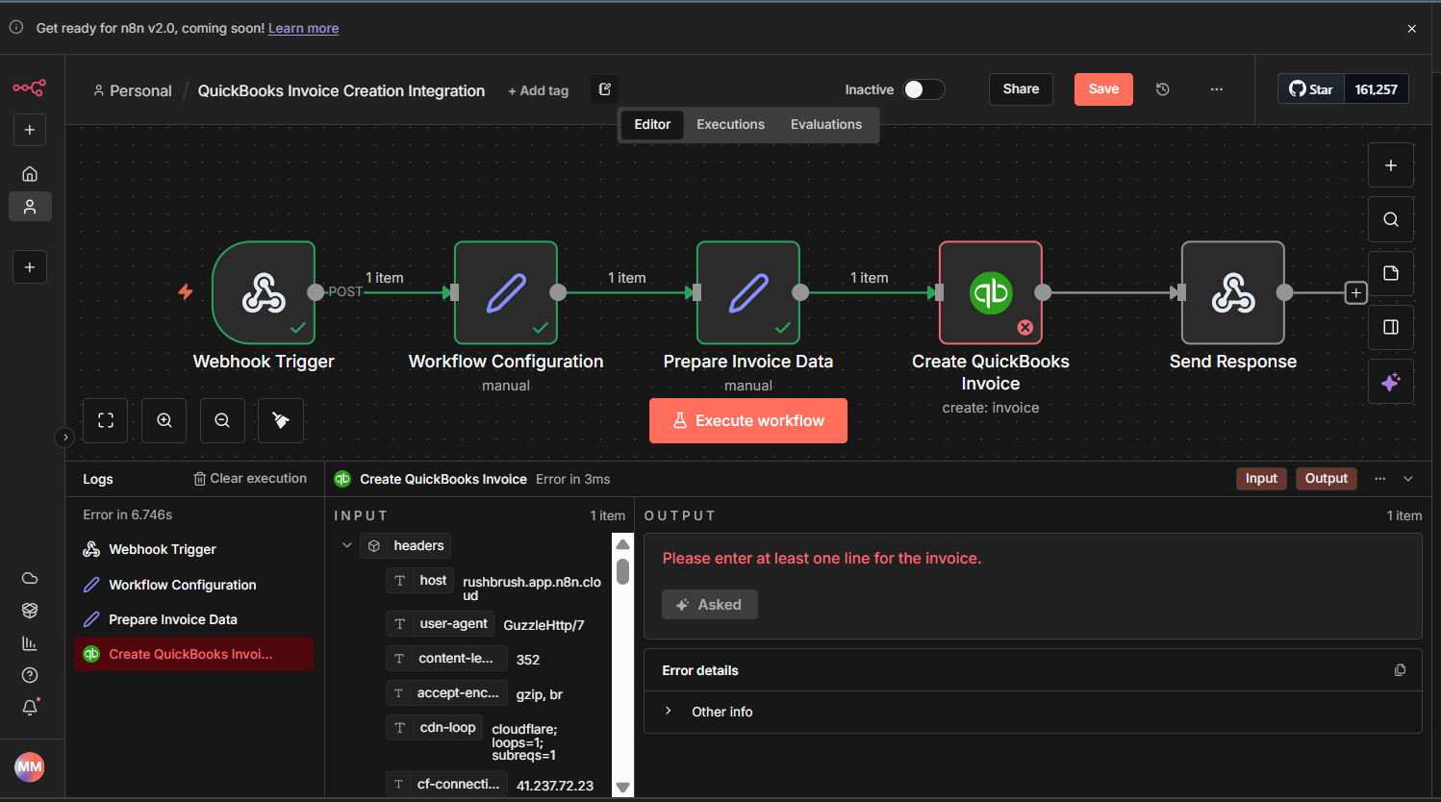Collapse the headers tree in Input
The height and width of the screenshot is (802, 1441).
347,545
